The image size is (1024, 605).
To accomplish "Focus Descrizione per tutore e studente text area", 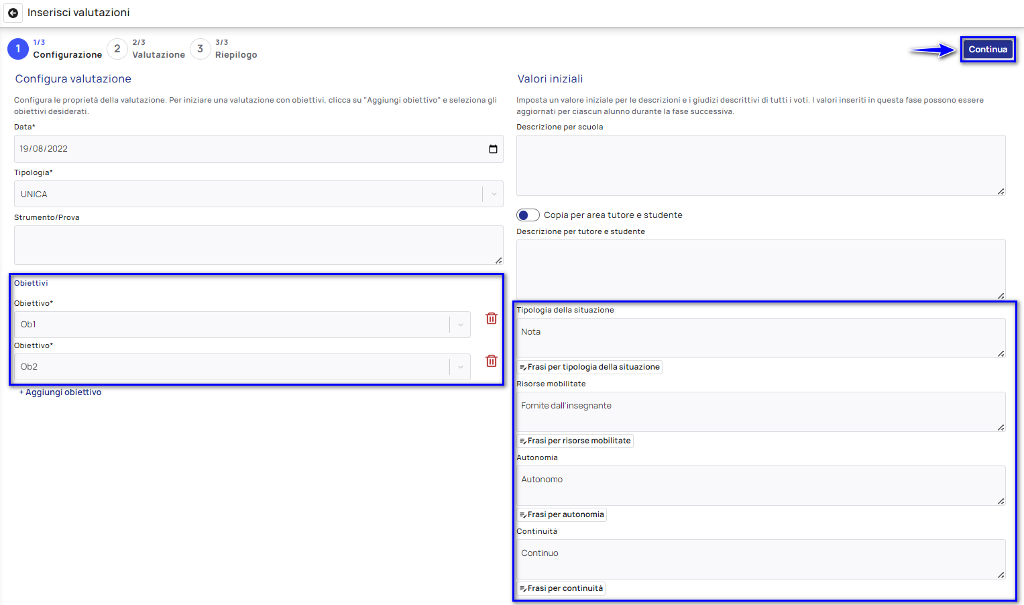I will click(761, 269).
